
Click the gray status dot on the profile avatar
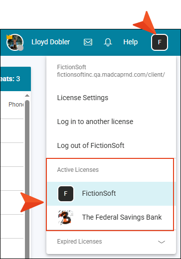pos(20,48)
